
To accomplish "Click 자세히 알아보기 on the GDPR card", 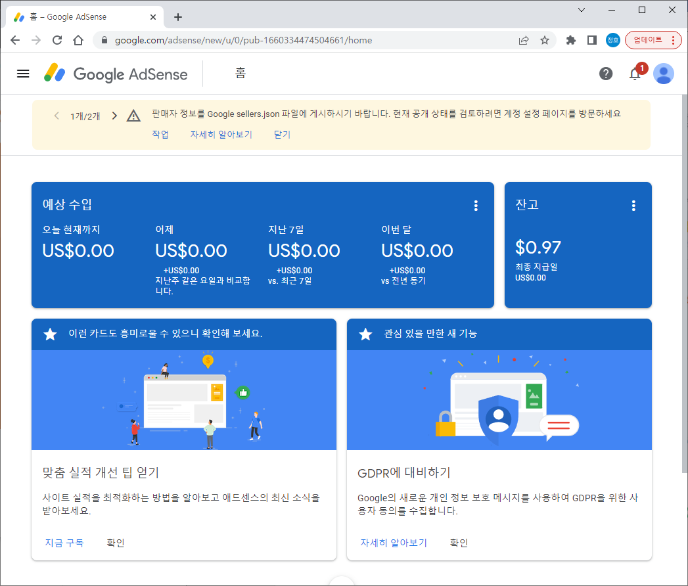I will click(x=394, y=543).
